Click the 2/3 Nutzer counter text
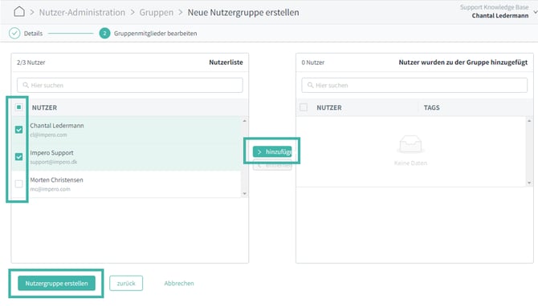 click(x=31, y=62)
